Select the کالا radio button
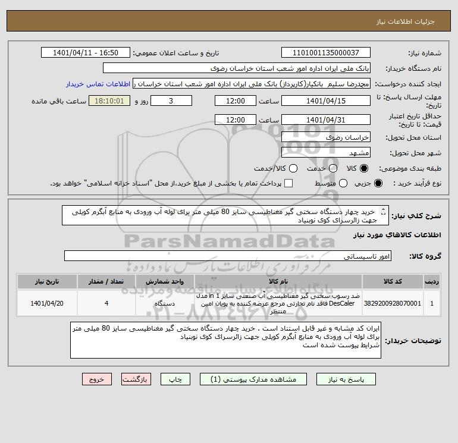The height and width of the screenshot is (443, 458). click(364, 168)
